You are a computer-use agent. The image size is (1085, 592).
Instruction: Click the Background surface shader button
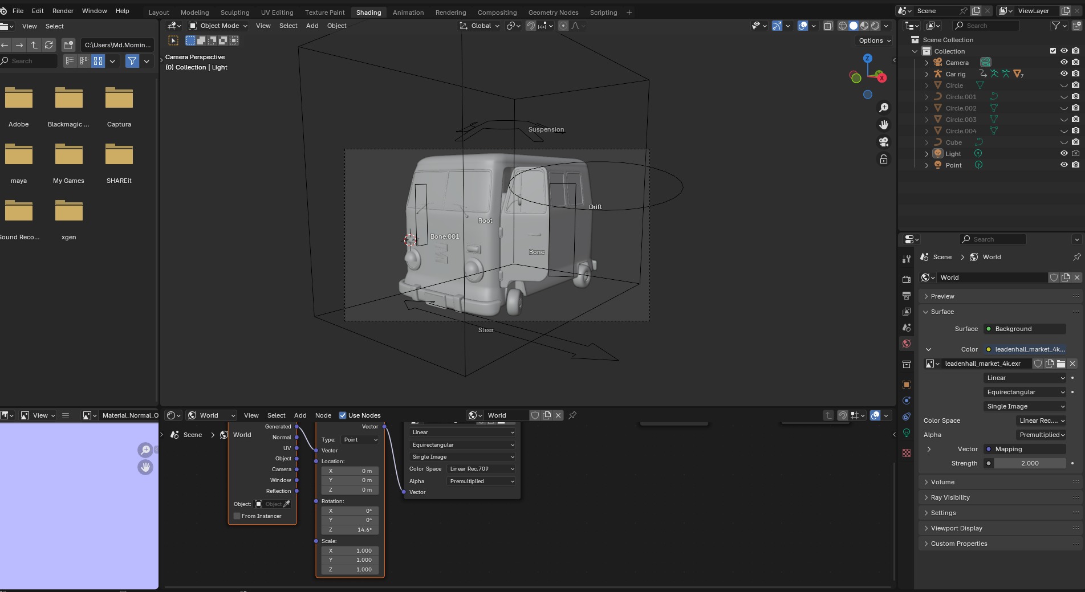1025,329
